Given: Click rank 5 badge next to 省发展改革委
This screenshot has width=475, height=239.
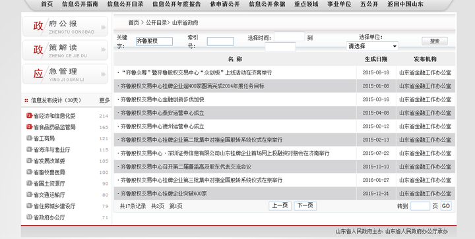Looking at the screenshot, I should point(29,161).
